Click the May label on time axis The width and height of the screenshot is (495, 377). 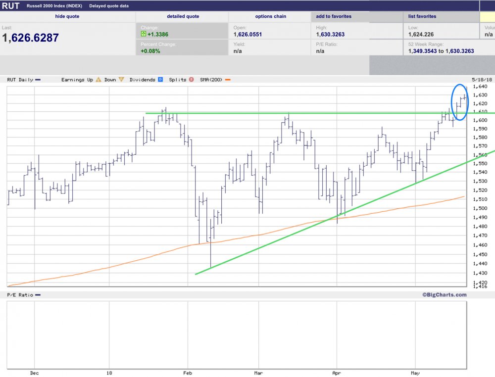(415, 373)
